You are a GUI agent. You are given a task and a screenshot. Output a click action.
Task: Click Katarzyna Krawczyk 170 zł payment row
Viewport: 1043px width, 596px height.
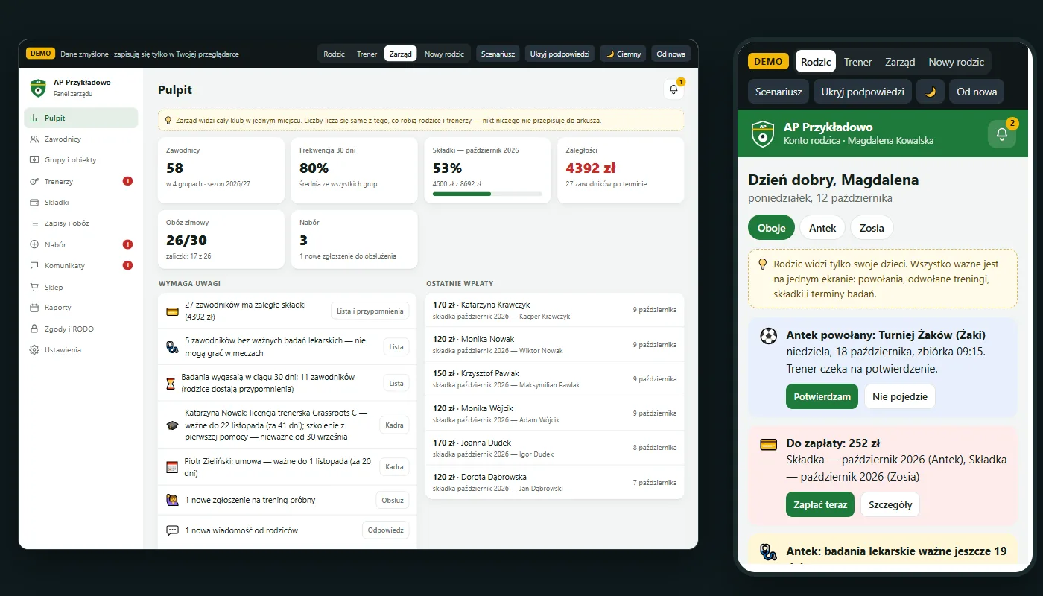click(555, 310)
